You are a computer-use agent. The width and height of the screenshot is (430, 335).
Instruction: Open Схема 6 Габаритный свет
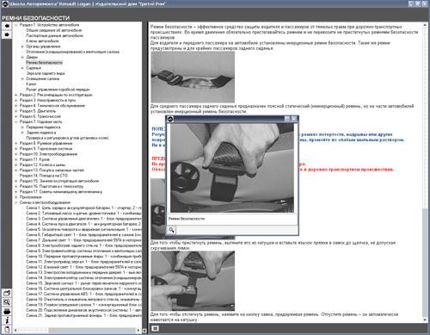pos(83,235)
